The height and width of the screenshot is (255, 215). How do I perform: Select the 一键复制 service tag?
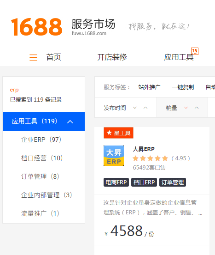183,87
